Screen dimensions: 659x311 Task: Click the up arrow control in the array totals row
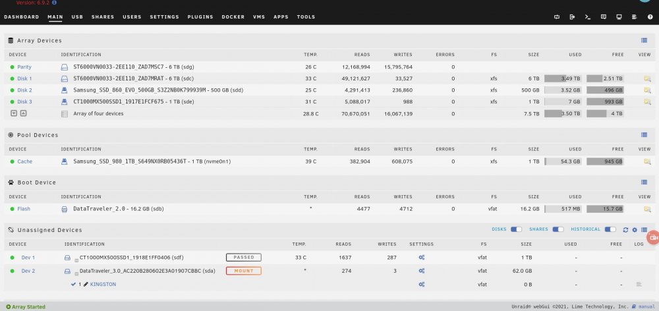click(23, 113)
